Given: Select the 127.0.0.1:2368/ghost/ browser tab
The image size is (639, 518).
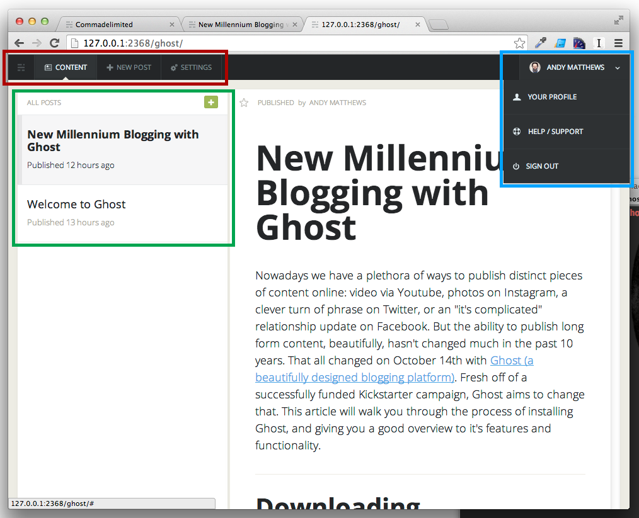Looking at the screenshot, I should click(x=365, y=25).
